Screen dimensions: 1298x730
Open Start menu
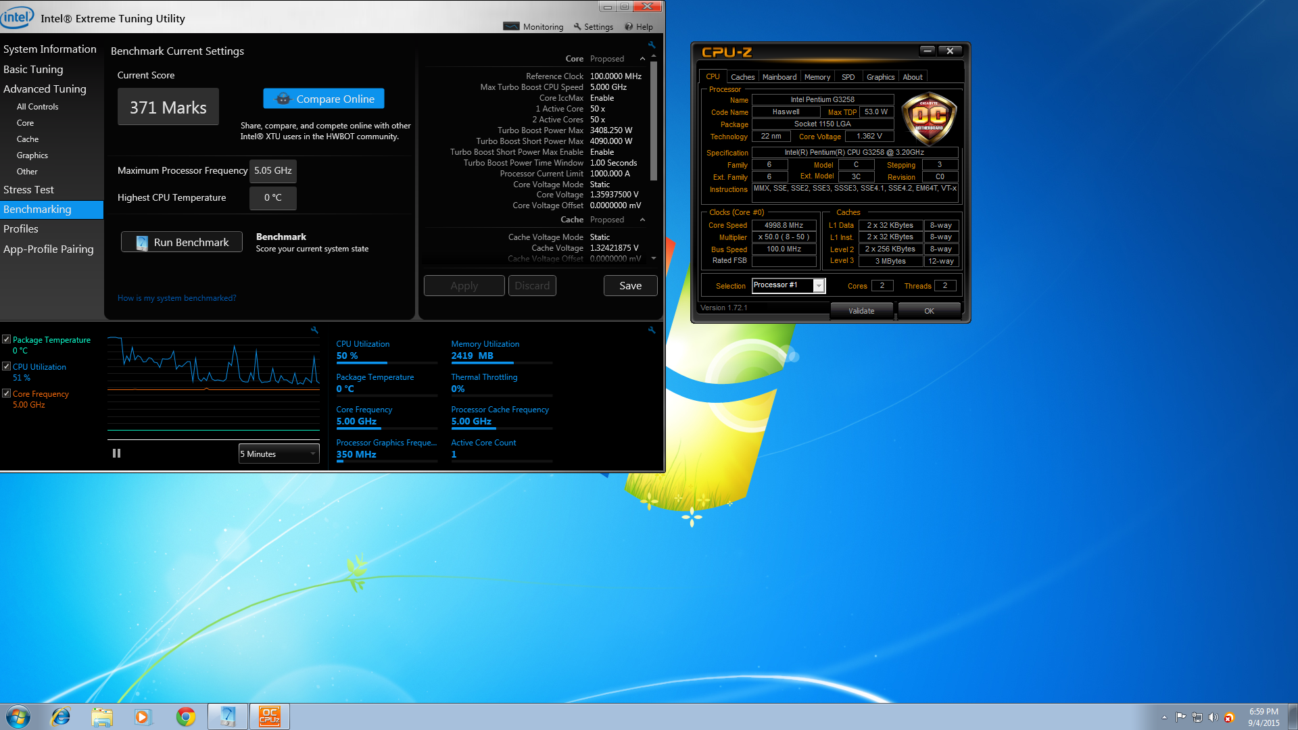point(18,716)
